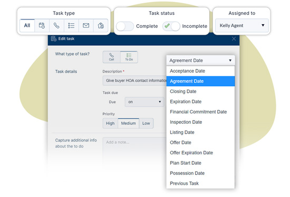Screen dimensions: 290x197
Task: Select Closing Date from the list
Action: [x=200, y=92]
